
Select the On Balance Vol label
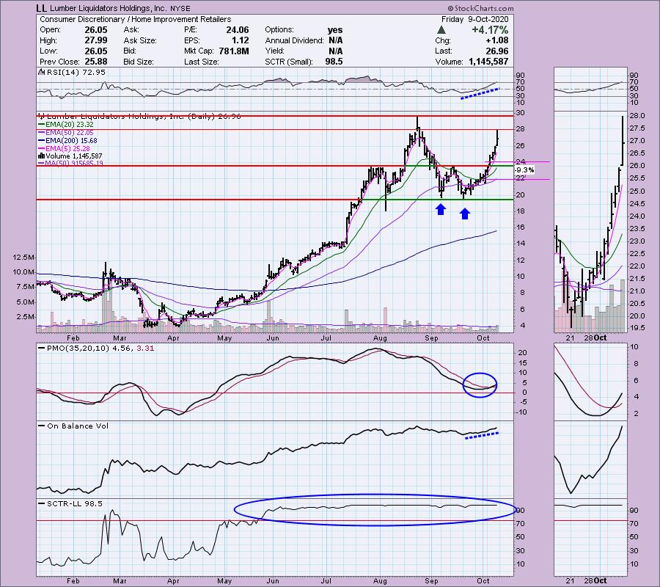click(78, 426)
